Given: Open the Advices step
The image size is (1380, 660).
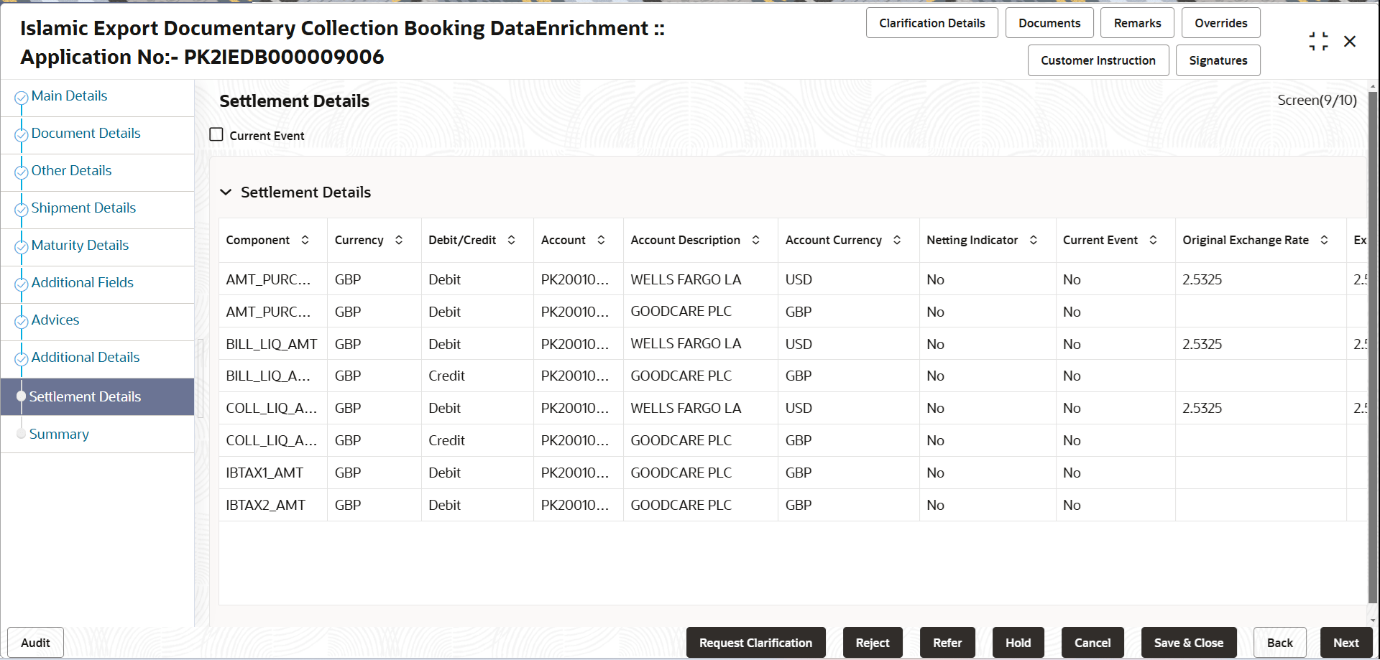Looking at the screenshot, I should point(55,320).
